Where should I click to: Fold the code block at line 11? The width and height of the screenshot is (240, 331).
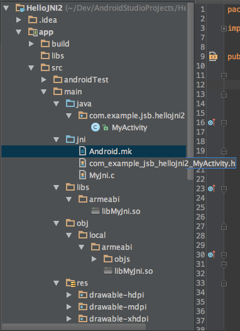(224, 76)
